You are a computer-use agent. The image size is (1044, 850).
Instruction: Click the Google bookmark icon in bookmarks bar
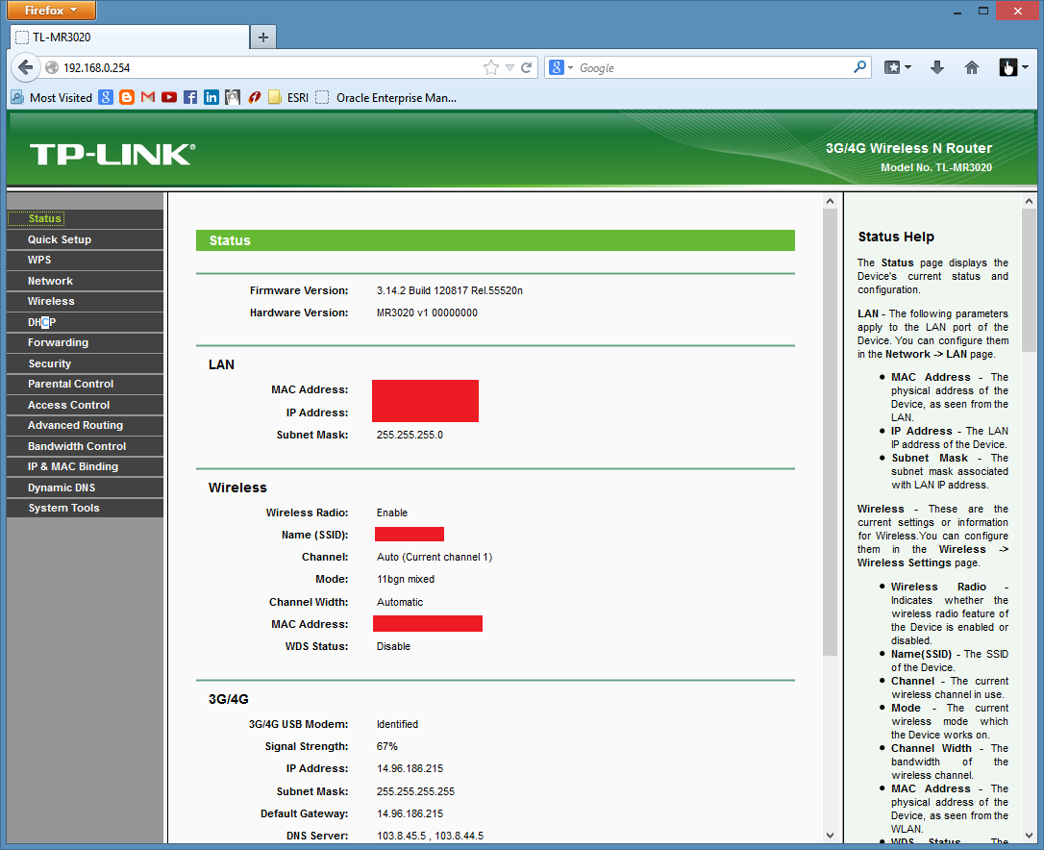[105, 97]
